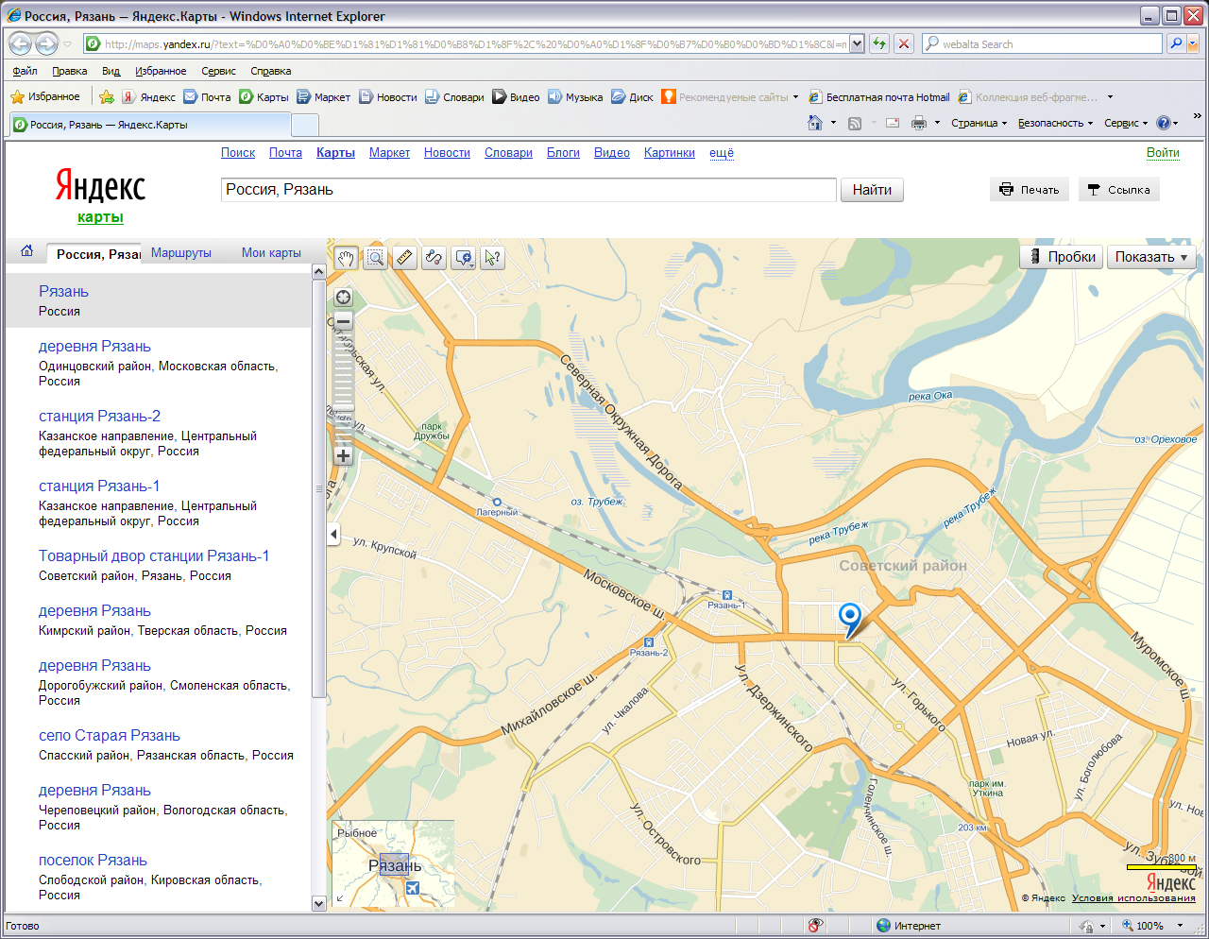Open the Файл menu
1209x939 pixels.
(26, 71)
